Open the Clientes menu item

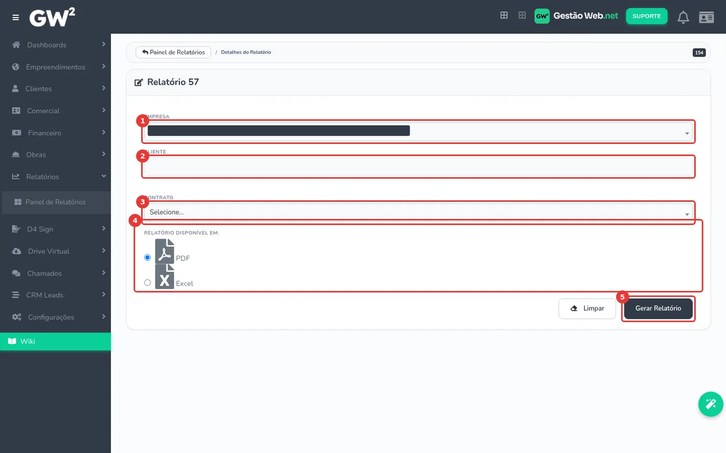55,89
